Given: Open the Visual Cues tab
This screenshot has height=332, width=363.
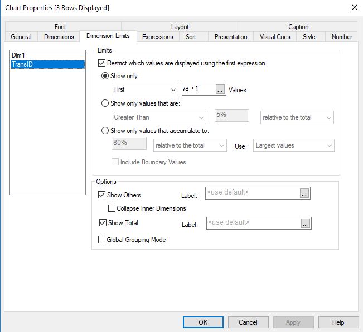Looking at the screenshot, I should tap(275, 37).
